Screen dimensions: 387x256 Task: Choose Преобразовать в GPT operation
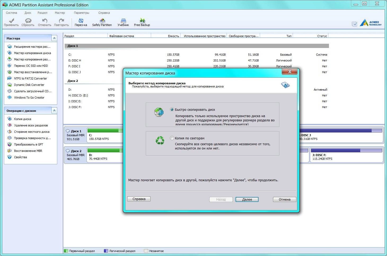click(x=28, y=144)
